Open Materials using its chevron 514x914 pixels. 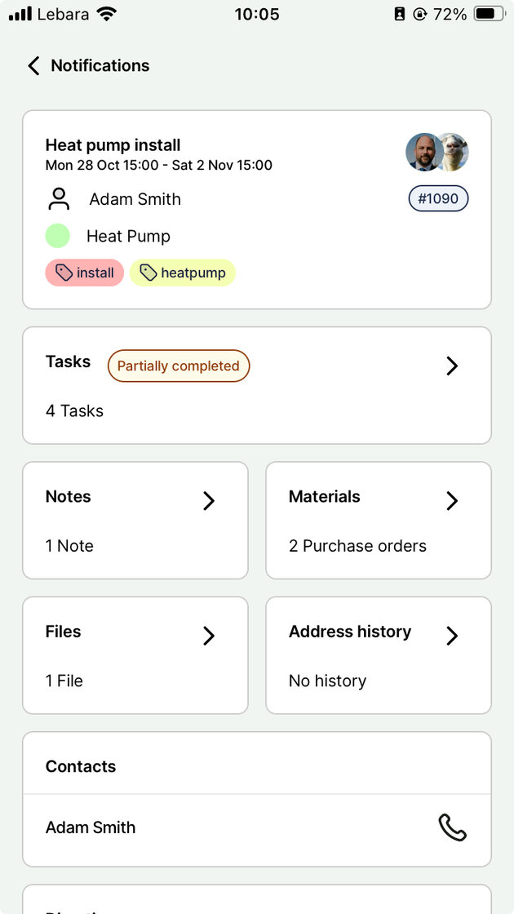coord(452,501)
